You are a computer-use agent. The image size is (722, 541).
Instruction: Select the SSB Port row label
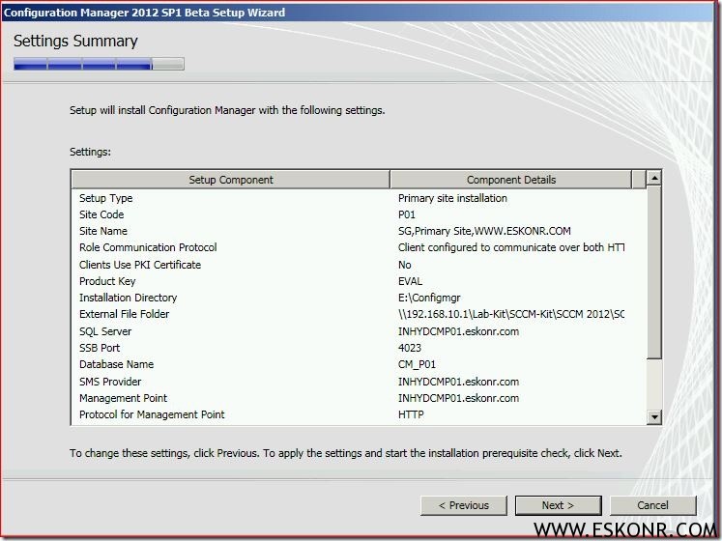pos(100,348)
